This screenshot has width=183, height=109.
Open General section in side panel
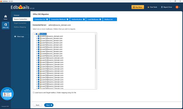click(16, 15)
